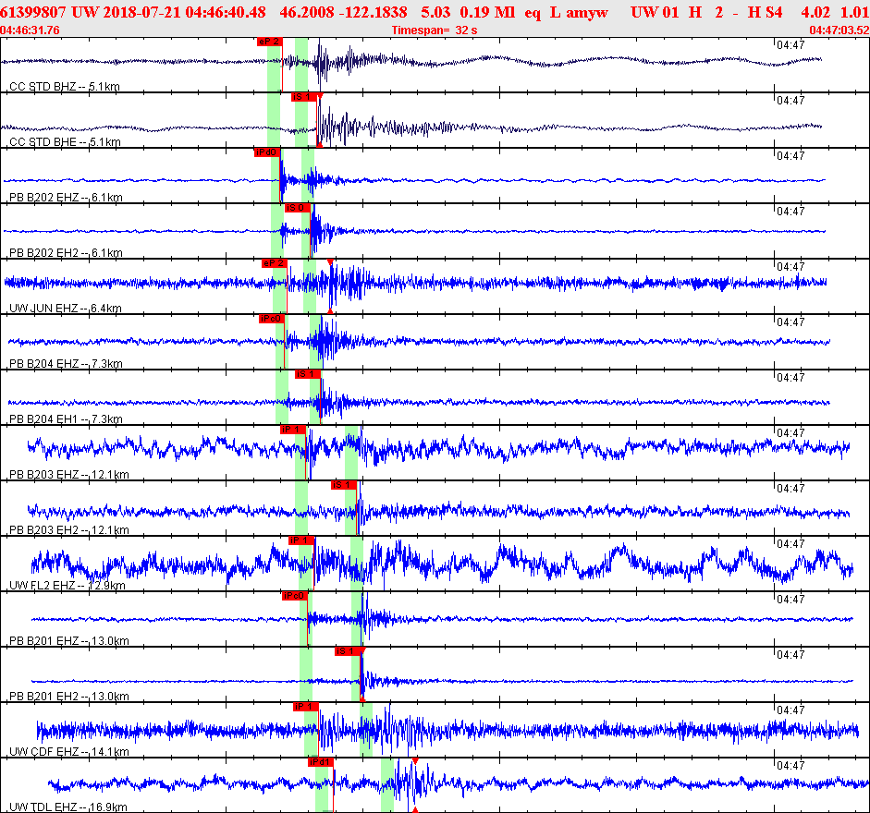
Task: Click the 'CC STD BHE -- 5.1km' station label
Action: [65, 142]
